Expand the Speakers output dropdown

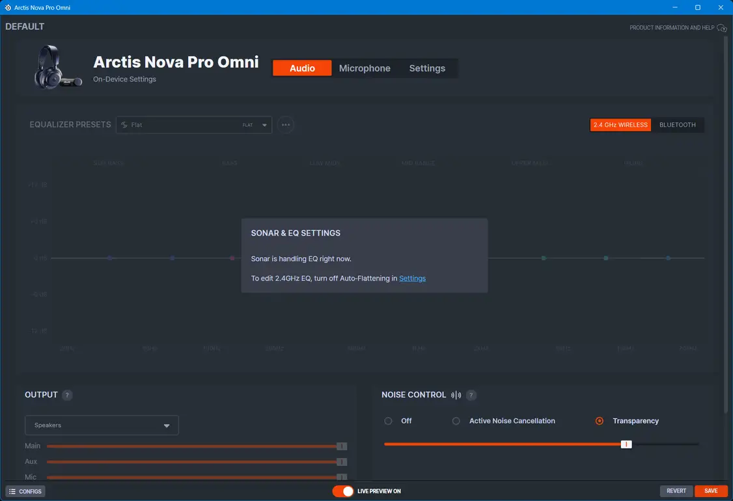tap(102, 426)
